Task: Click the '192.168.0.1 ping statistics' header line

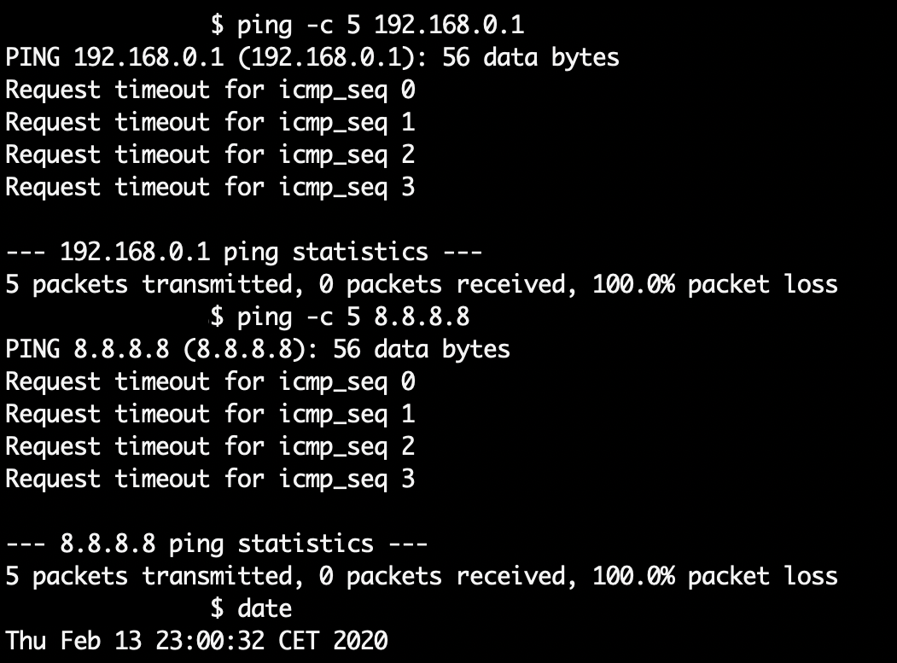Action: [x=244, y=253]
